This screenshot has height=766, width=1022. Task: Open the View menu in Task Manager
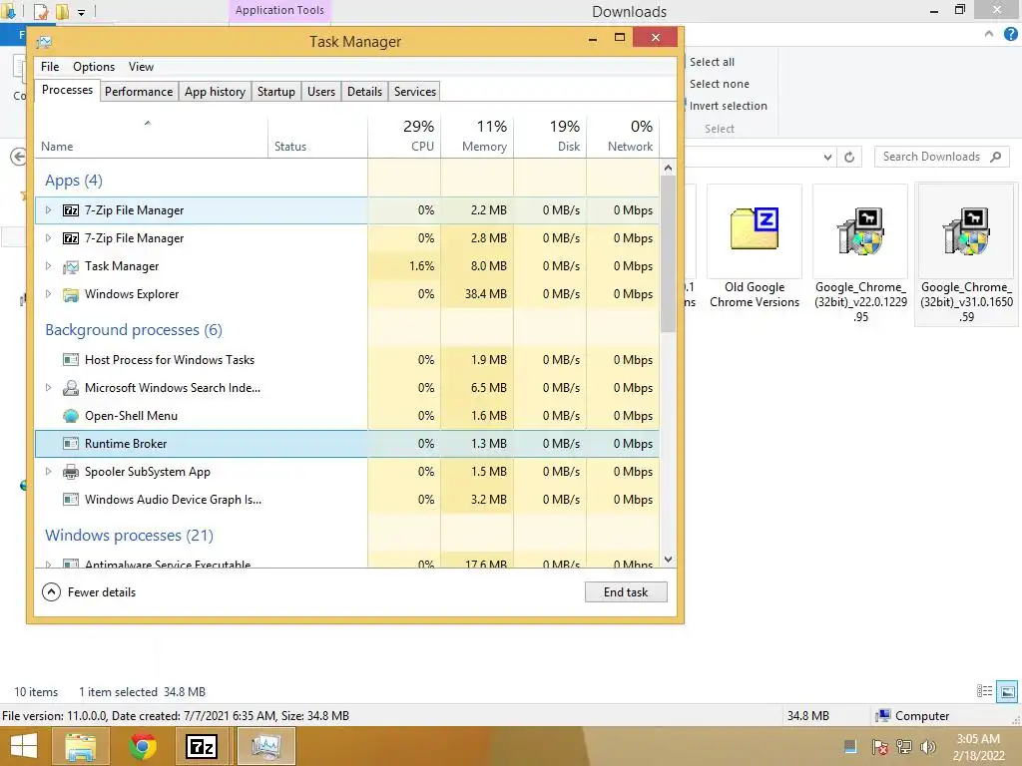(141, 67)
